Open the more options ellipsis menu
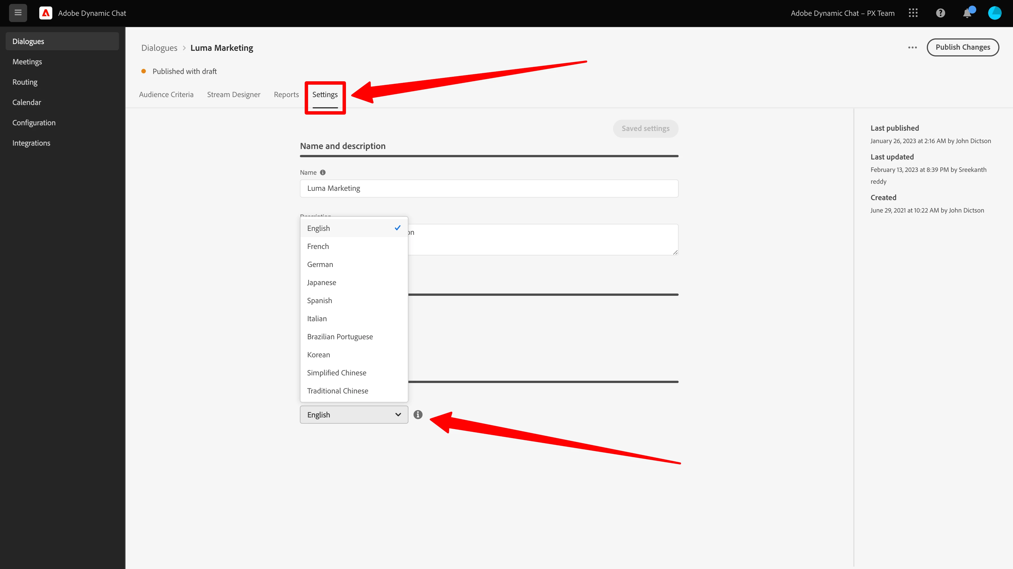Image resolution: width=1013 pixels, height=569 pixels. 912,47
